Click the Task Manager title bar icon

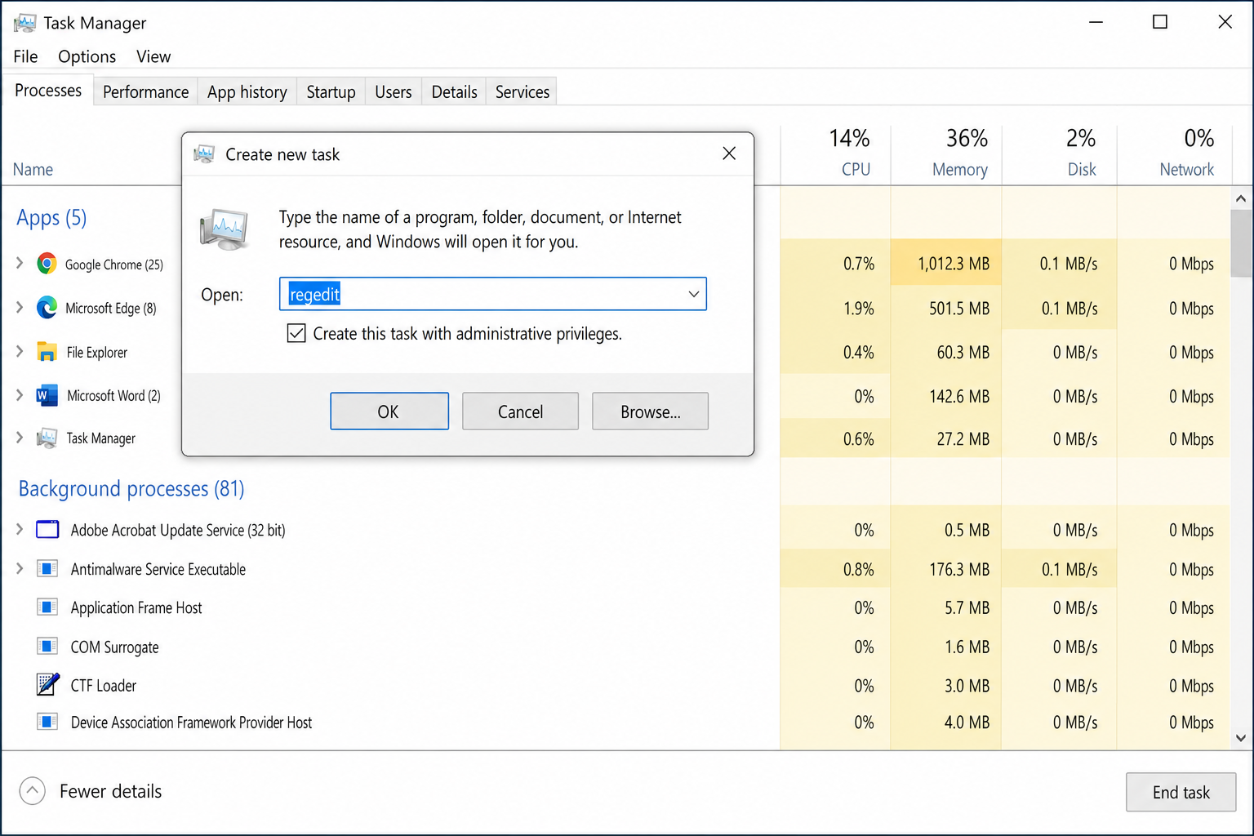pyautogui.click(x=24, y=23)
